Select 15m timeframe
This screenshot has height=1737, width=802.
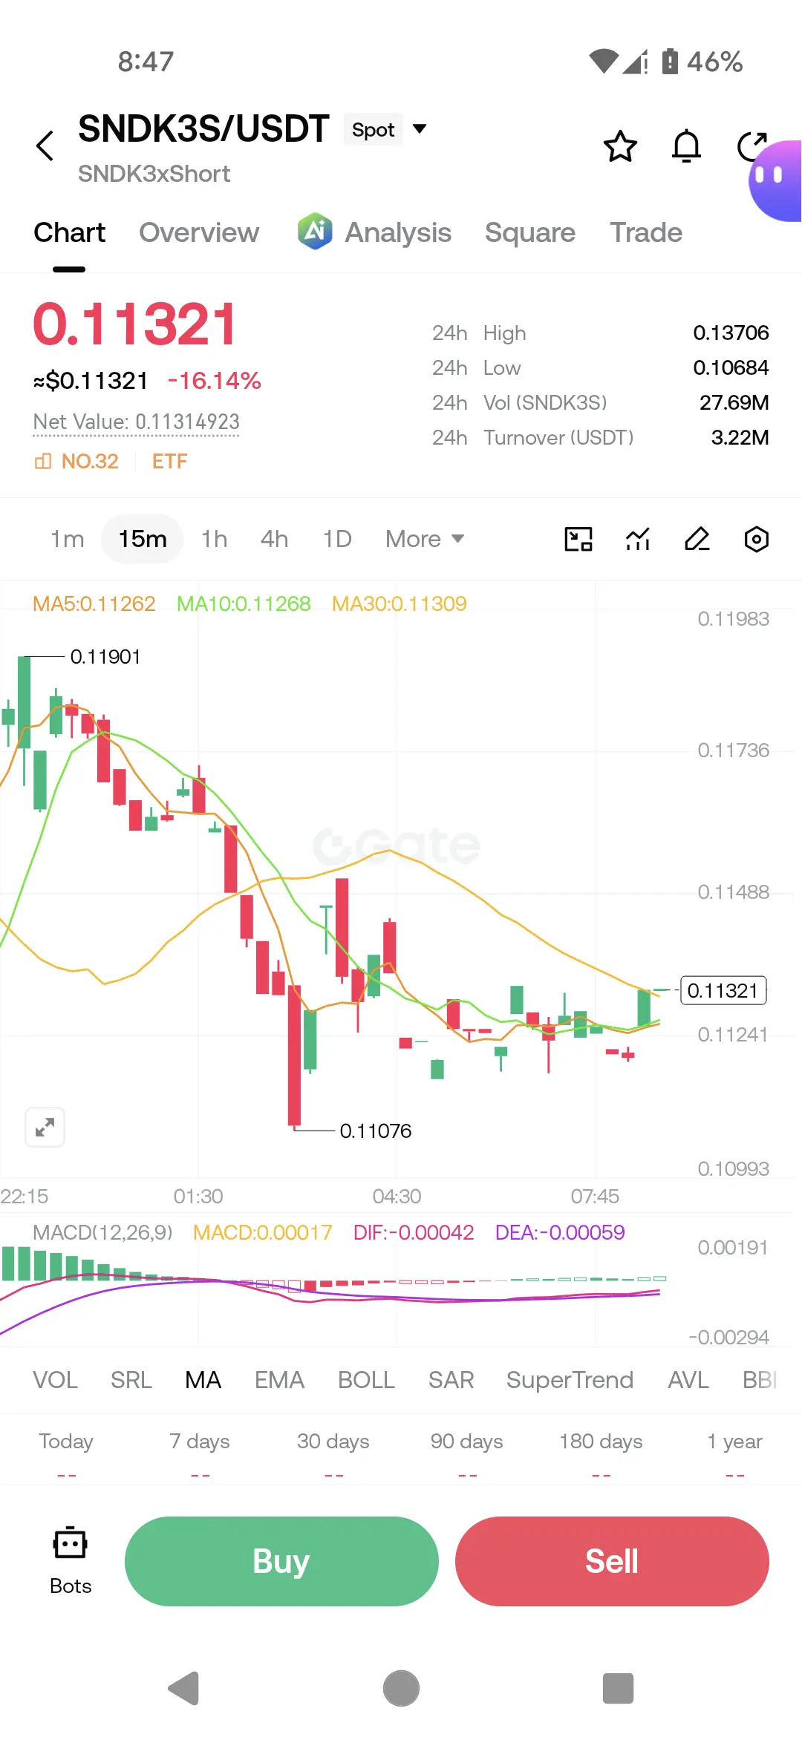pyautogui.click(x=143, y=539)
